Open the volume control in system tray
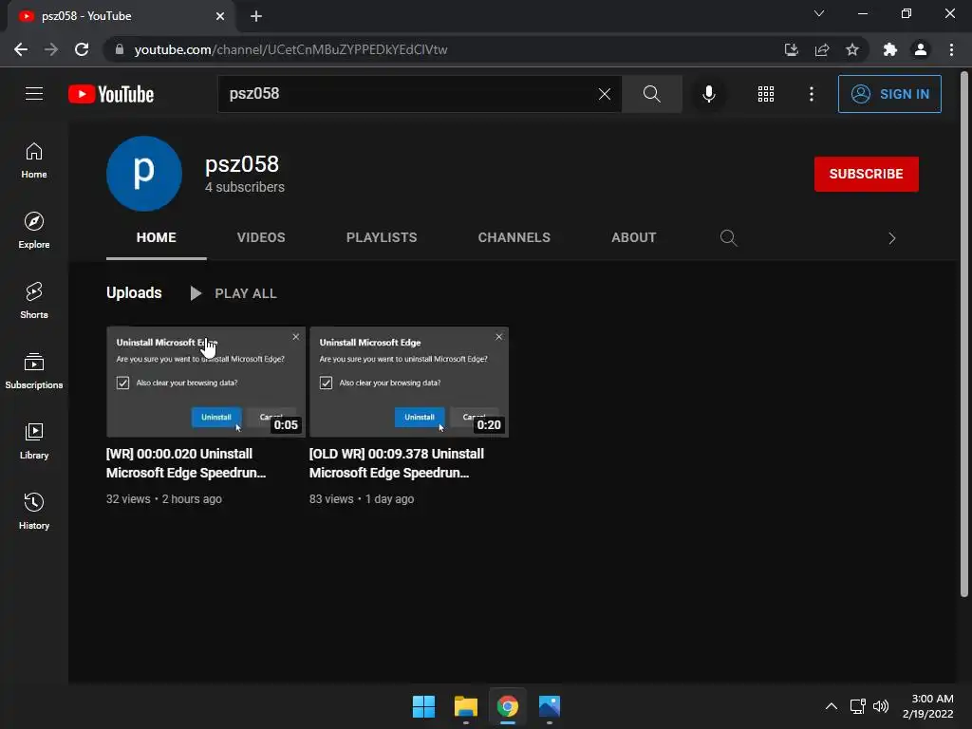This screenshot has width=972, height=729. pyautogui.click(x=881, y=706)
